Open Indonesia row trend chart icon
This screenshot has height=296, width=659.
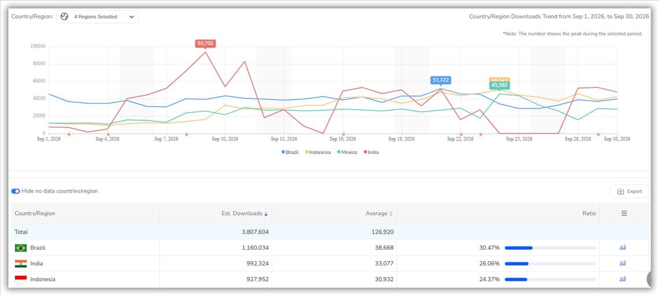pyautogui.click(x=623, y=279)
